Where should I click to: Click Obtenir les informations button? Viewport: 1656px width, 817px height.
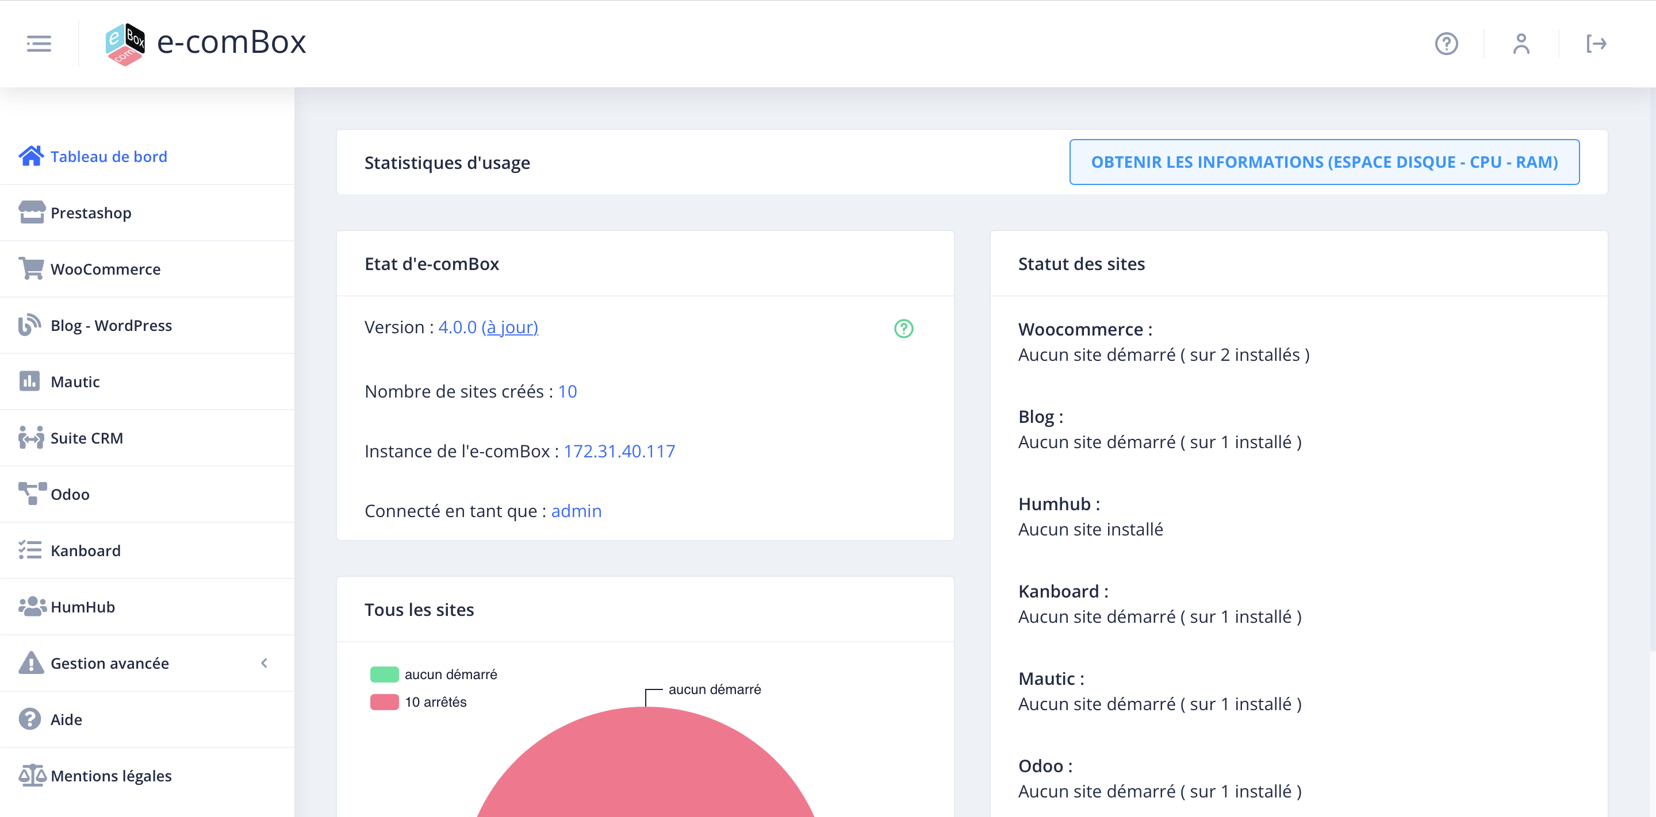coord(1324,163)
